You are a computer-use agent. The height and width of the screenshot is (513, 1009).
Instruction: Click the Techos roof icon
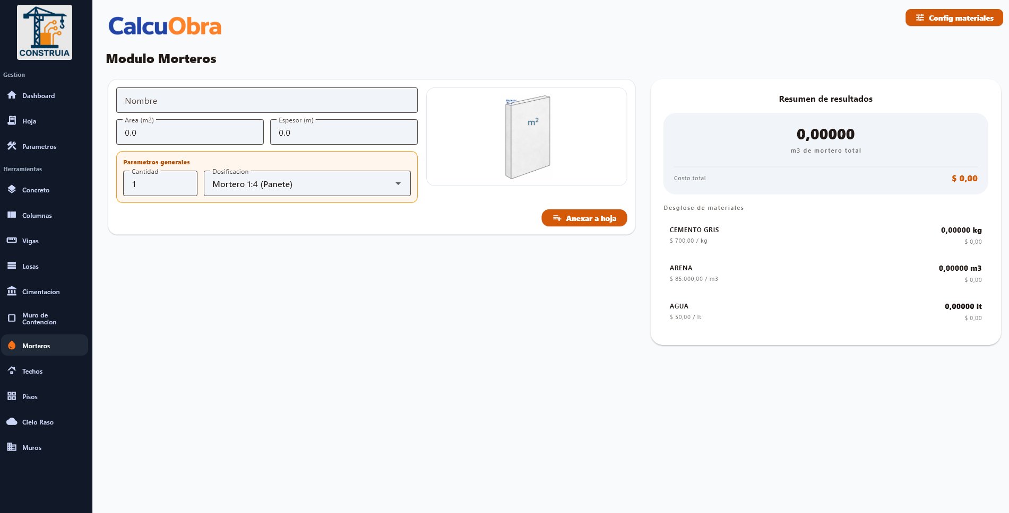coord(12,371)
